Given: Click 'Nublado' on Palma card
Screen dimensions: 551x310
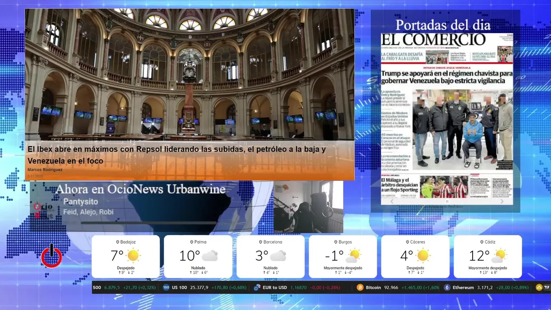Looking at the screenshot, I should [x=198, y=268].
